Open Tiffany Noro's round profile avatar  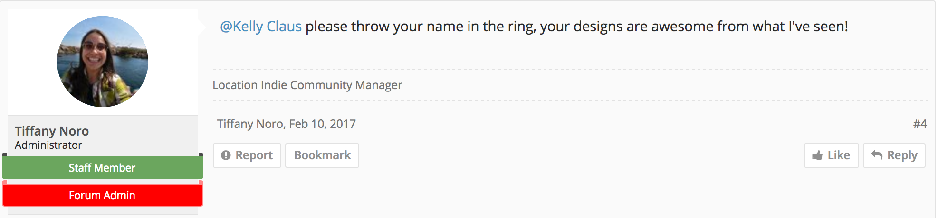click(x=103, y=62)
